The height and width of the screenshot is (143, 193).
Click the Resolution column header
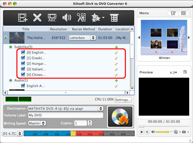tap(58, 29)
